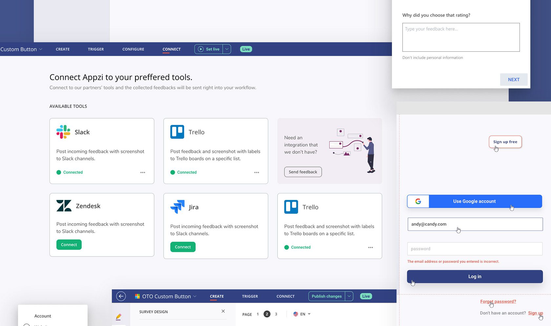The height and width of the screenshot is (326, 551).
Task: Click the OTO Custom Button colored logo
Action: [137, 296]
